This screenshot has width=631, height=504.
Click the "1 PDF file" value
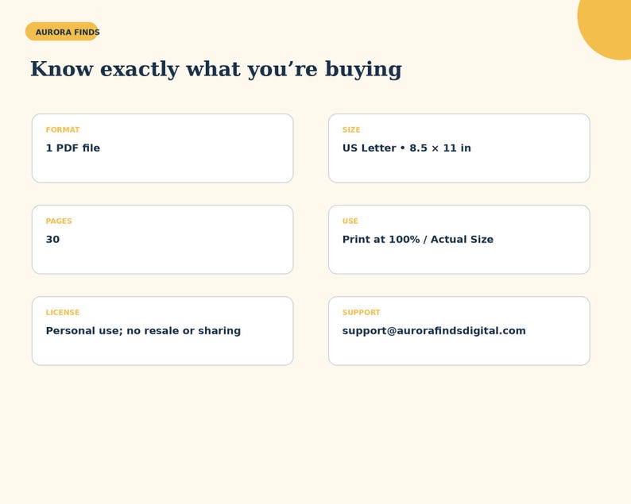(x=73, y=148)
